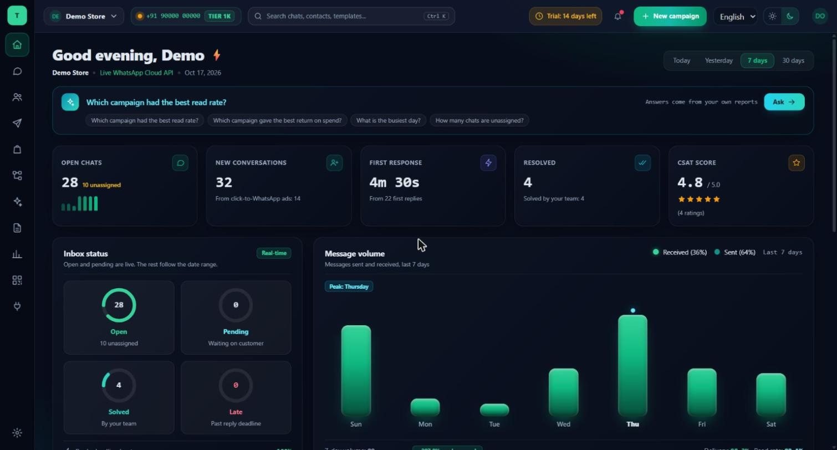Image resolution: width=837 pixels, height=450 pixels.
Task: Click the Late inbox status card
Action: coord(236,398)
